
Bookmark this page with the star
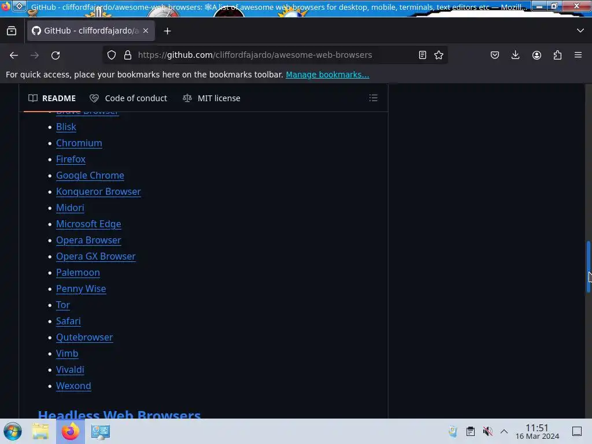[439, 55]
